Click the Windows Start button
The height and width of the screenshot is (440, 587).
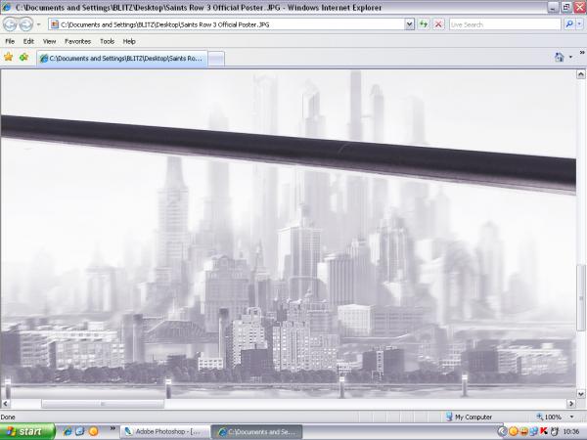point(26,430)
